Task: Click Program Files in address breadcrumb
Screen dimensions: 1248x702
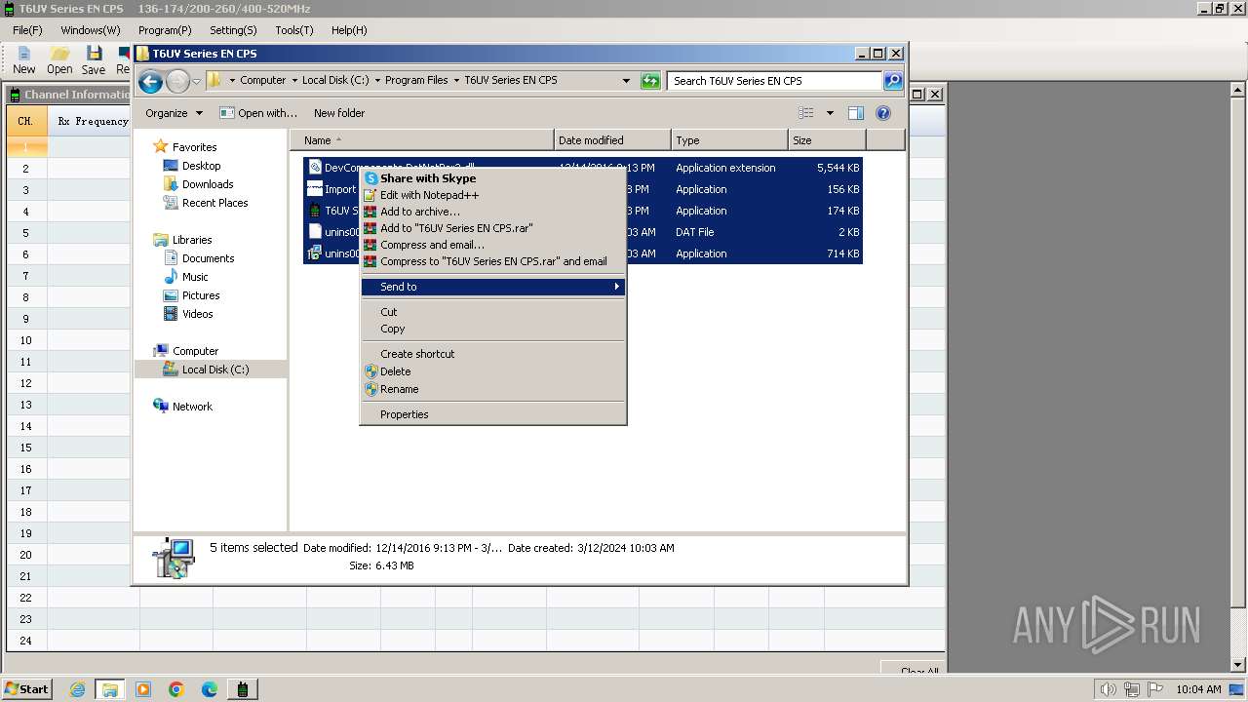Action: [x=416, y=81]
